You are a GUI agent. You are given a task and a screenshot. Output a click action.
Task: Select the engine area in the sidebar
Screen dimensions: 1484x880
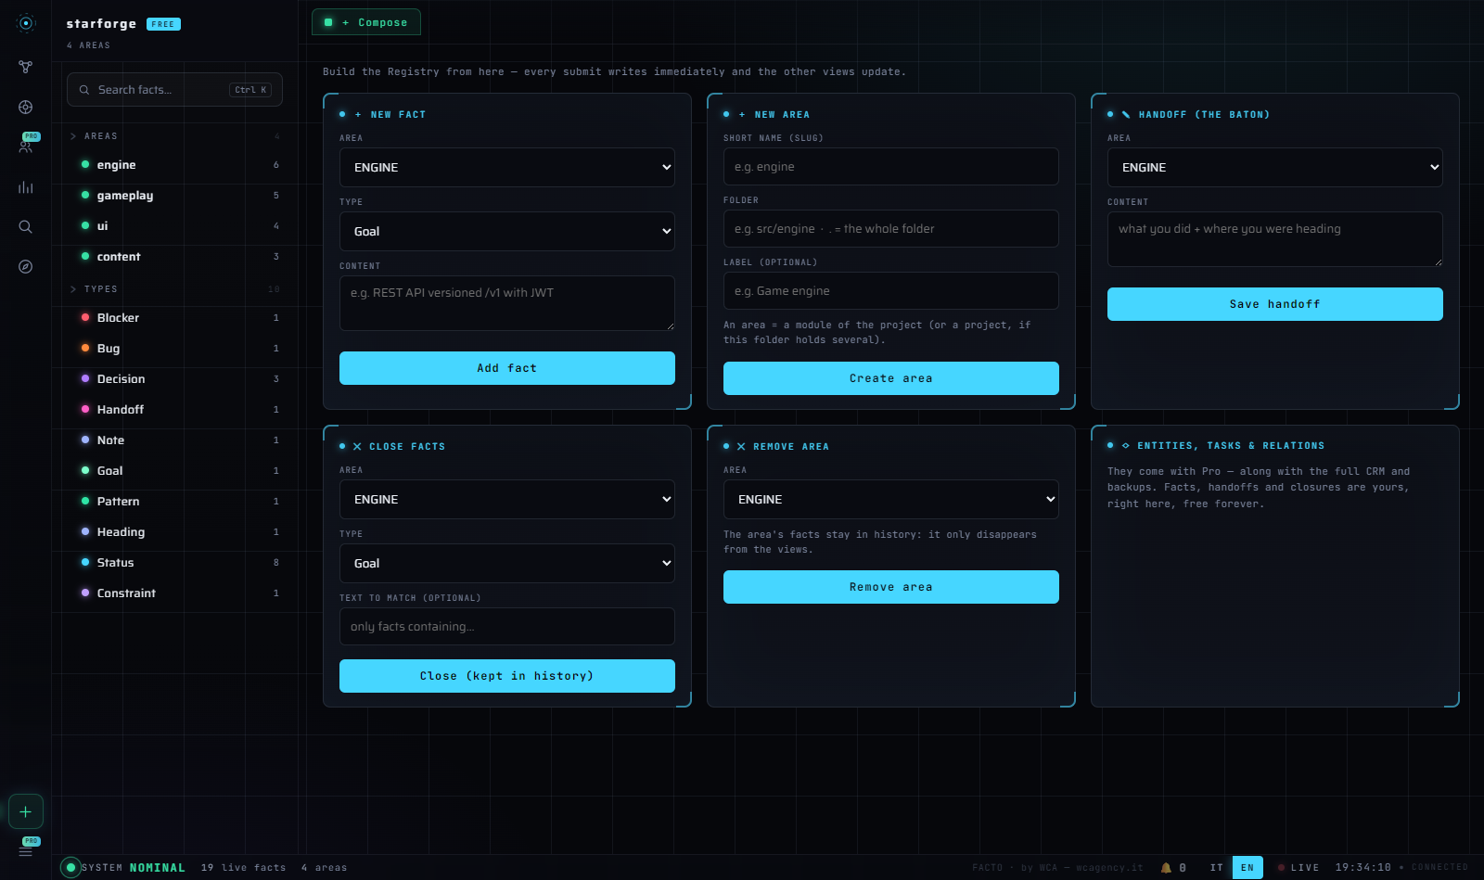(x=174, y=165)
